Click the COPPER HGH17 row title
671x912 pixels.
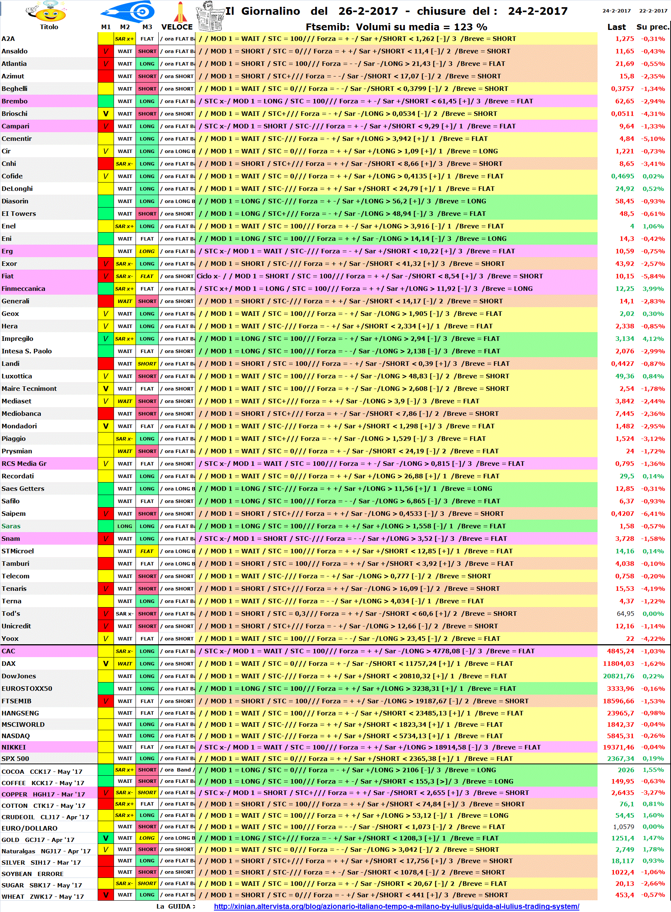pyautogui.click(x=43, y=794)
